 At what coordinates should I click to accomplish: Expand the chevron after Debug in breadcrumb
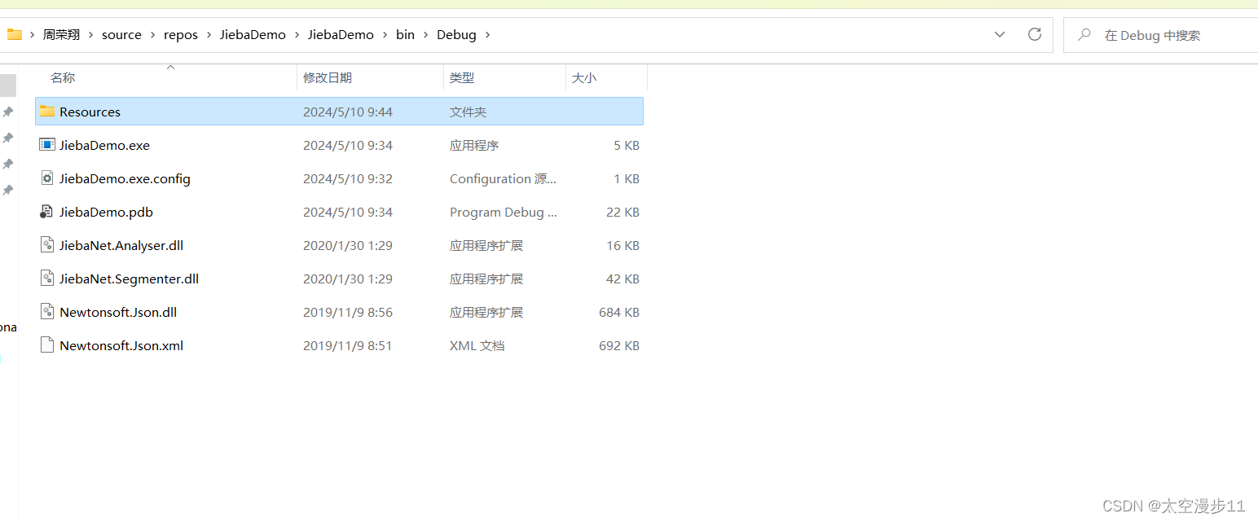coord(486,34)
